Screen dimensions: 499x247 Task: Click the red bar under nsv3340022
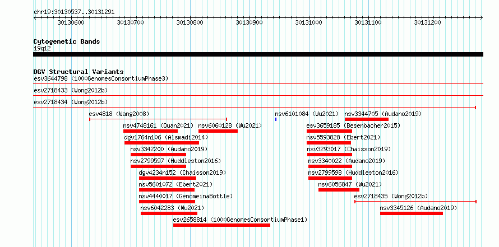click(x=330, y=166)
